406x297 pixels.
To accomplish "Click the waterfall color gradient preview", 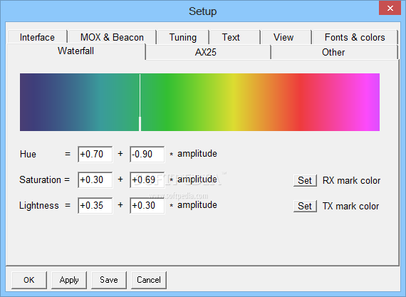I will coord(199,102).
